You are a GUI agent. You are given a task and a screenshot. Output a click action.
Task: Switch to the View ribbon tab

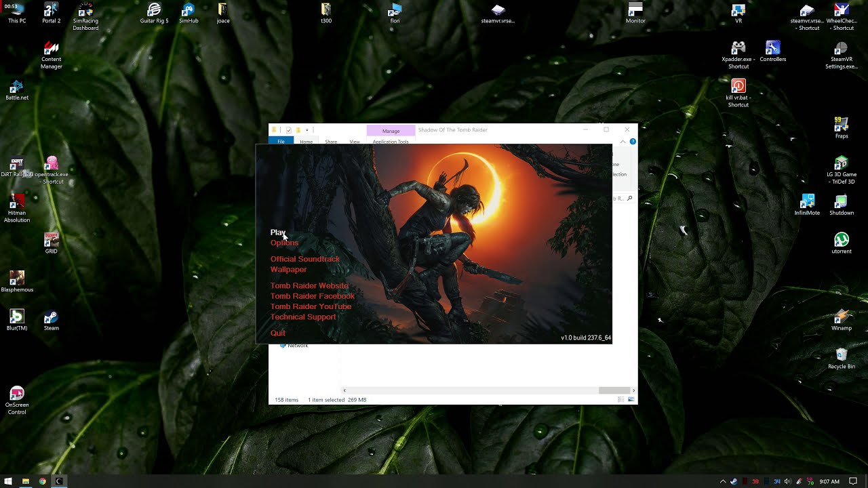[x=355, y=142]
